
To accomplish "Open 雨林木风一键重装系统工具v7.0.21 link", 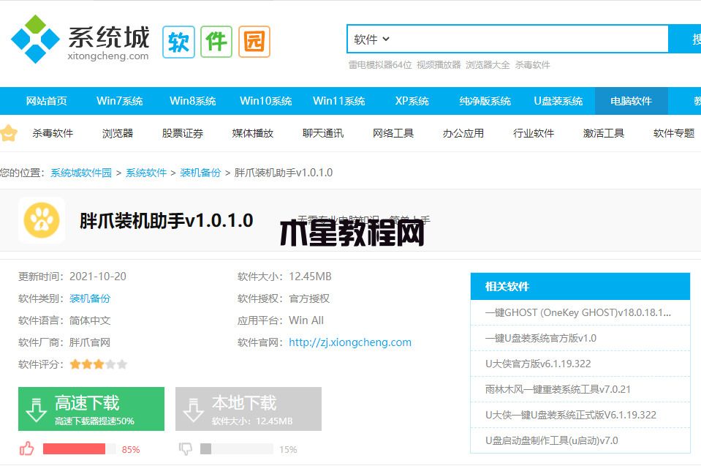I will (558, 389).
